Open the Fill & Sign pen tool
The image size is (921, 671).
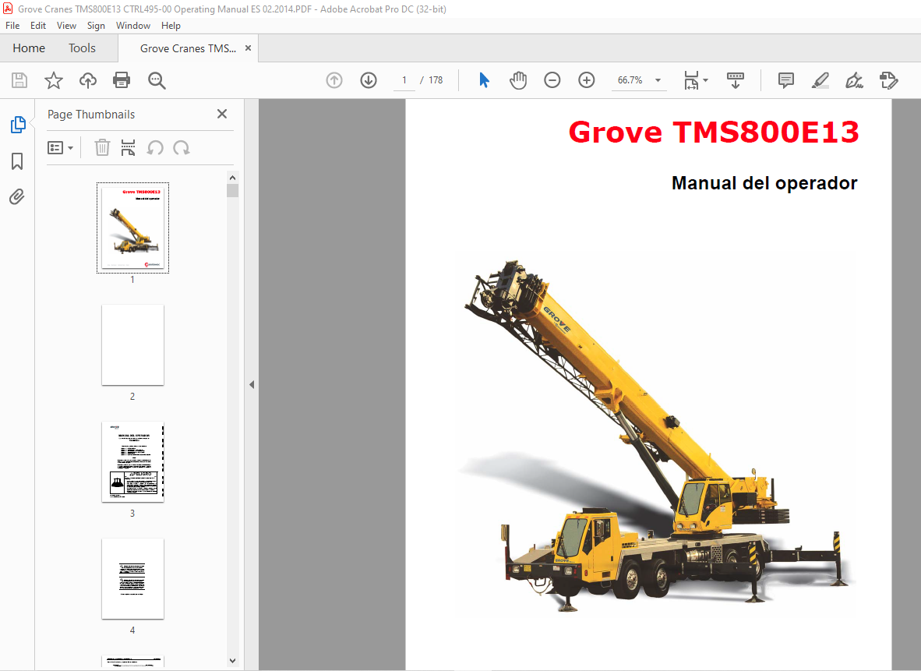[854, 80]
